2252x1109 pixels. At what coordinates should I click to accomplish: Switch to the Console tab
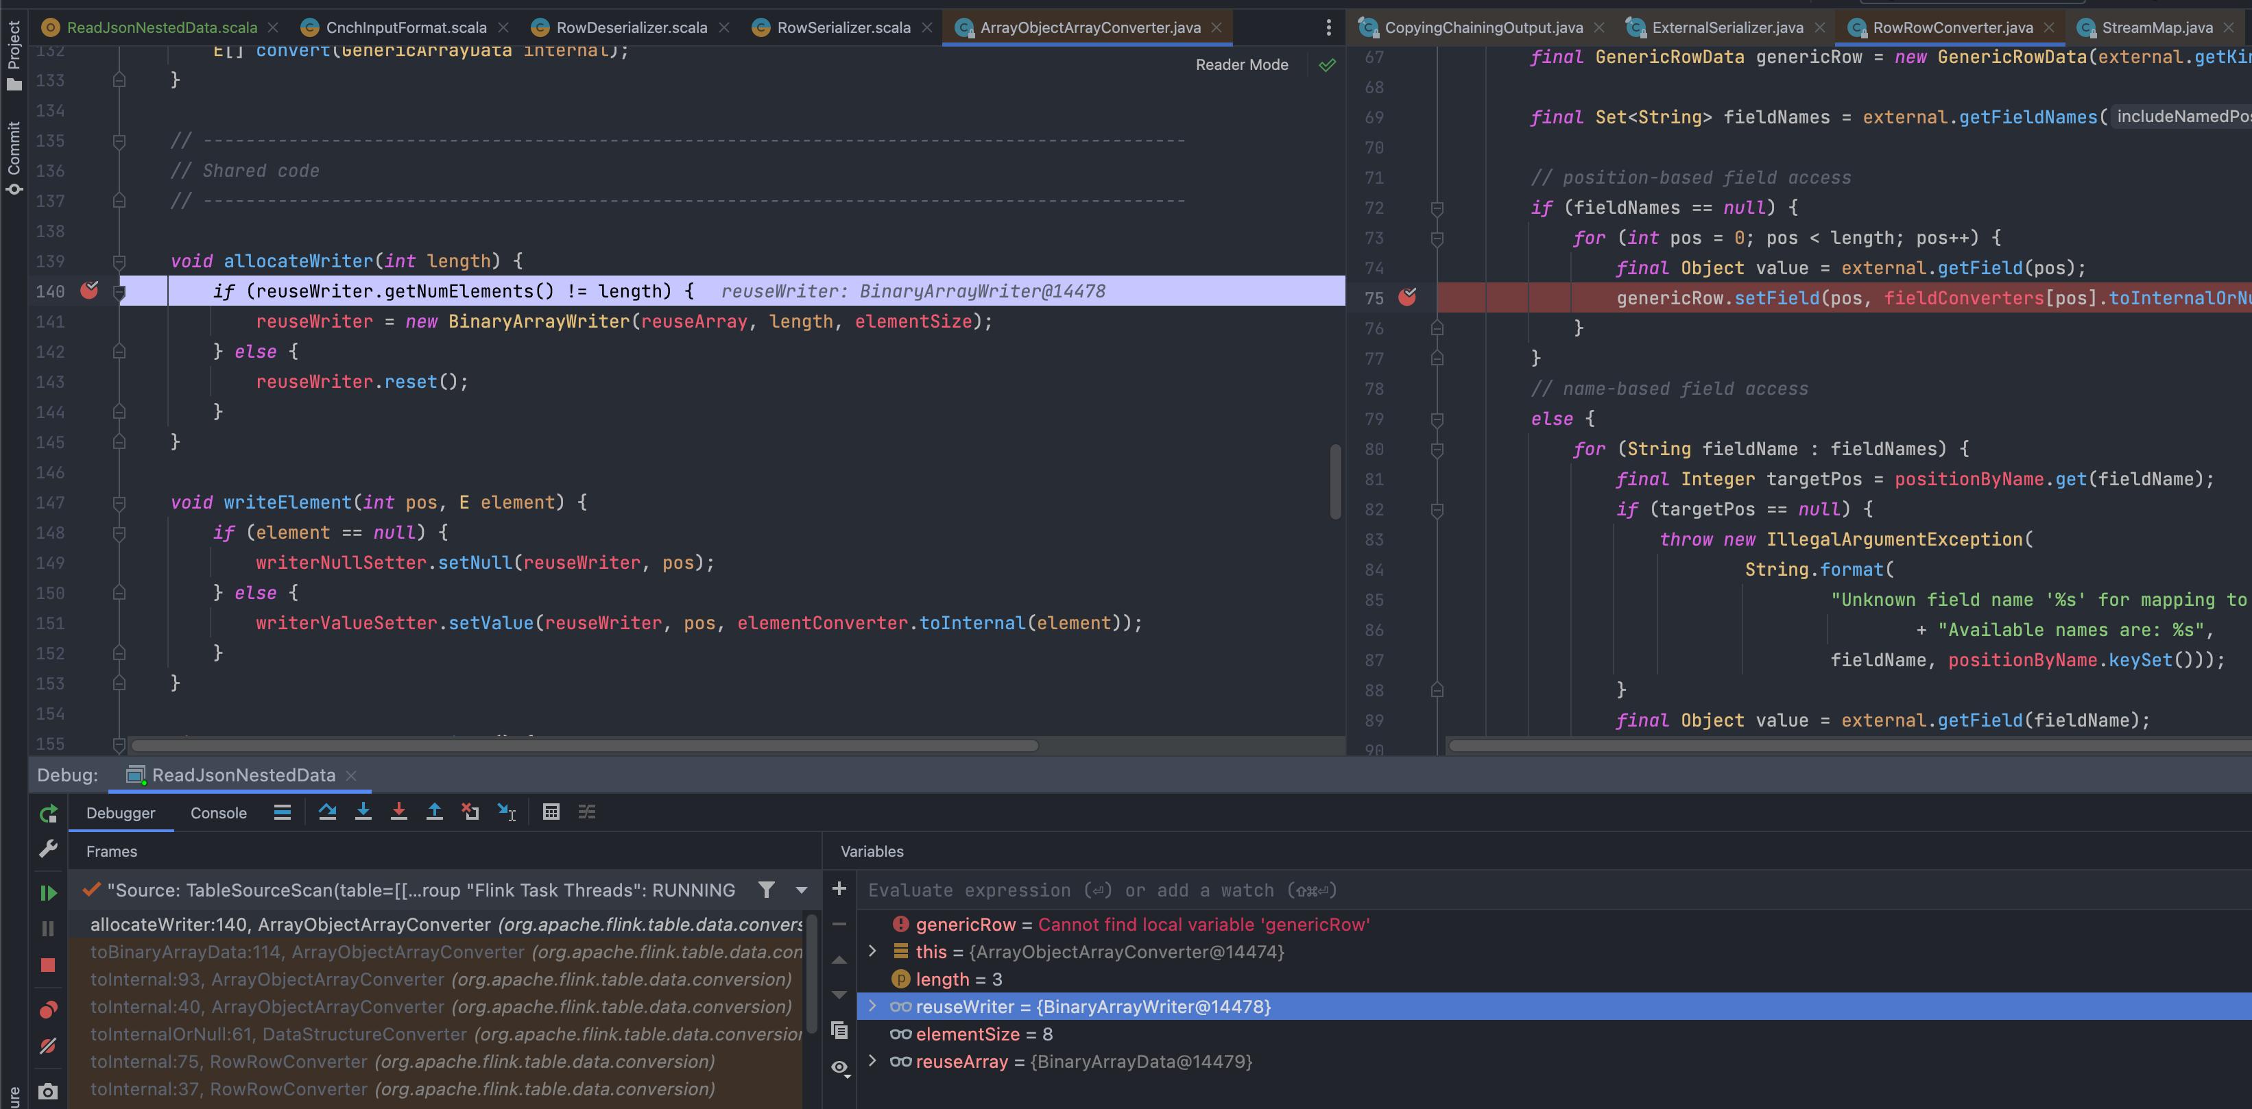[219, 813]
